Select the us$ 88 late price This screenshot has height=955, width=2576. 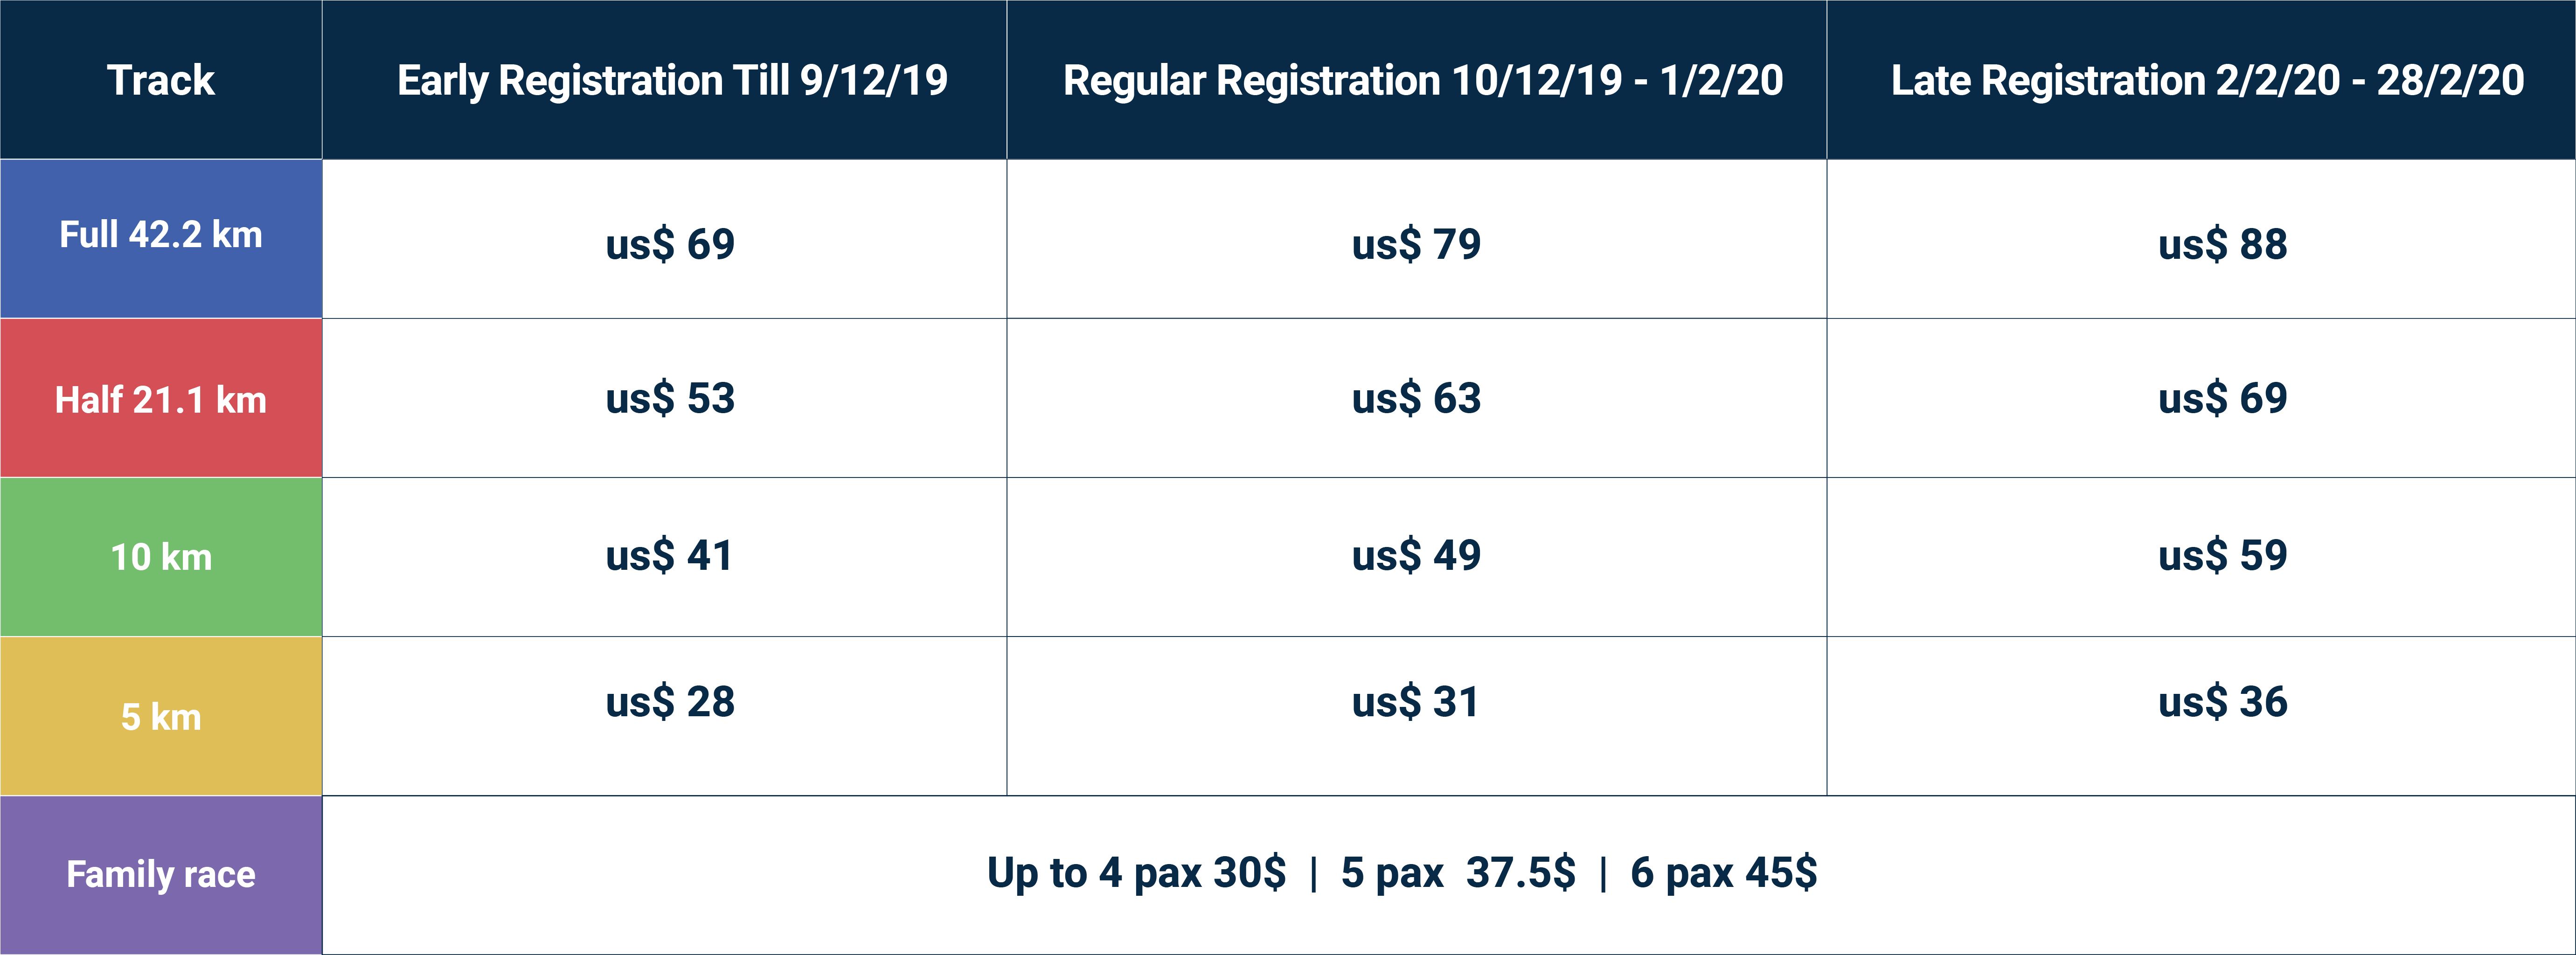(2222, 244)
